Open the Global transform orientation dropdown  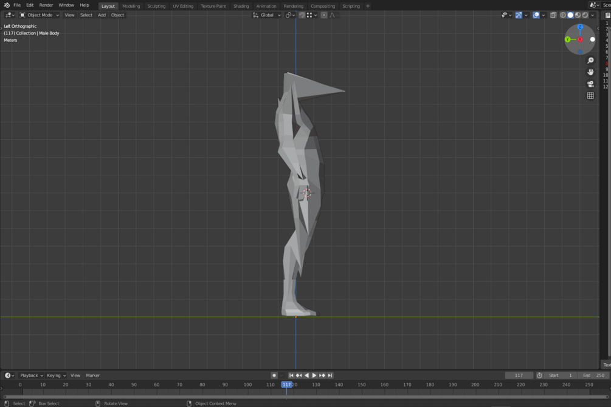(267, 15)
